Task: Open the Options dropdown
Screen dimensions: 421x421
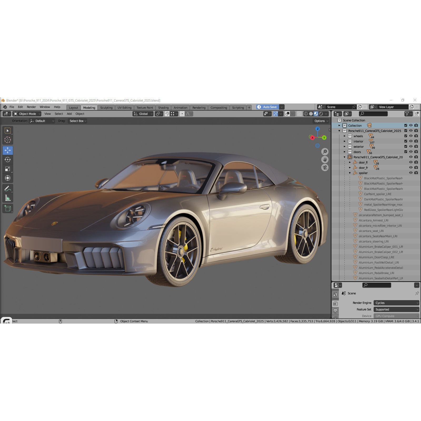Action: pos(321,121)
